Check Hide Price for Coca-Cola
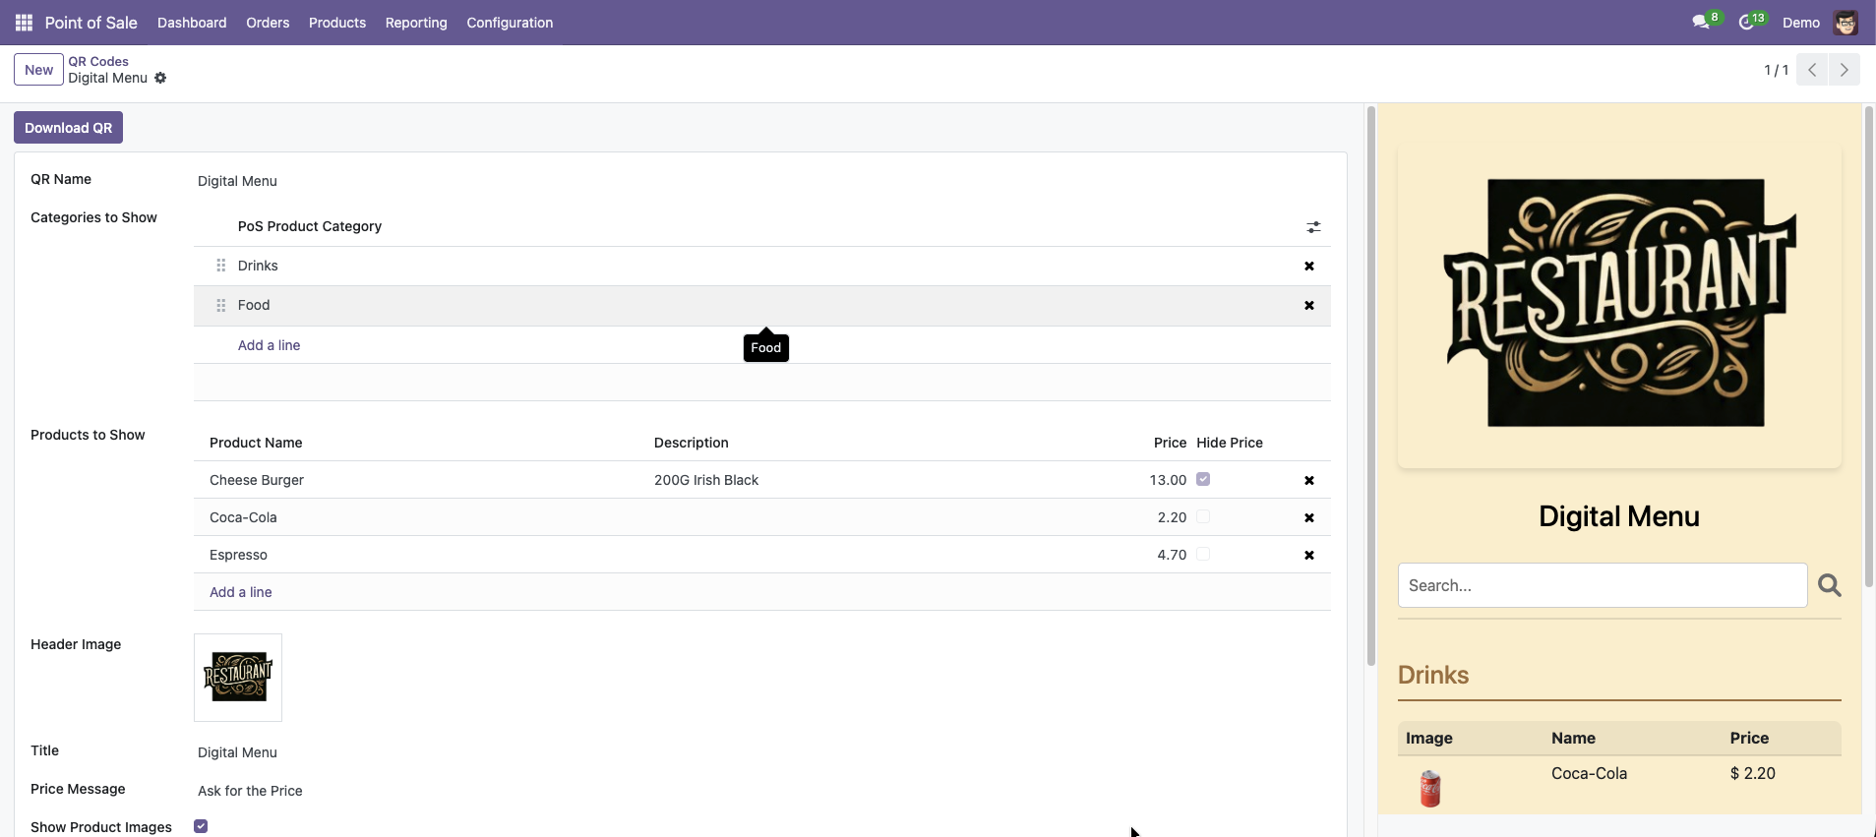 (1203, 516)
